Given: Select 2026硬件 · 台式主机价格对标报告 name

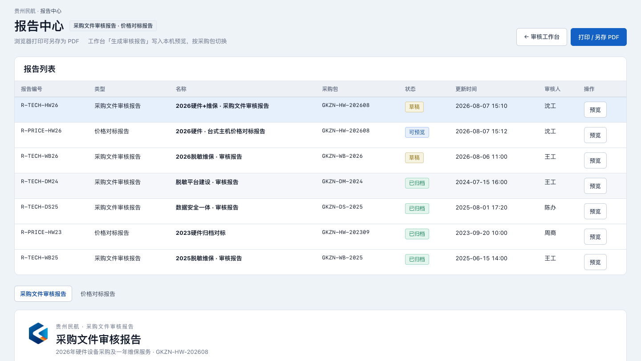Looking at the screenshot, I should [x=220, y=131].
